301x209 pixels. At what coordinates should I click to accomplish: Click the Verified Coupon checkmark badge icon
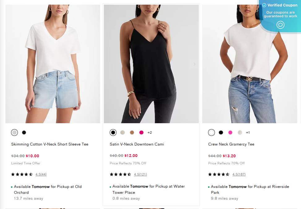pos(264,5)
